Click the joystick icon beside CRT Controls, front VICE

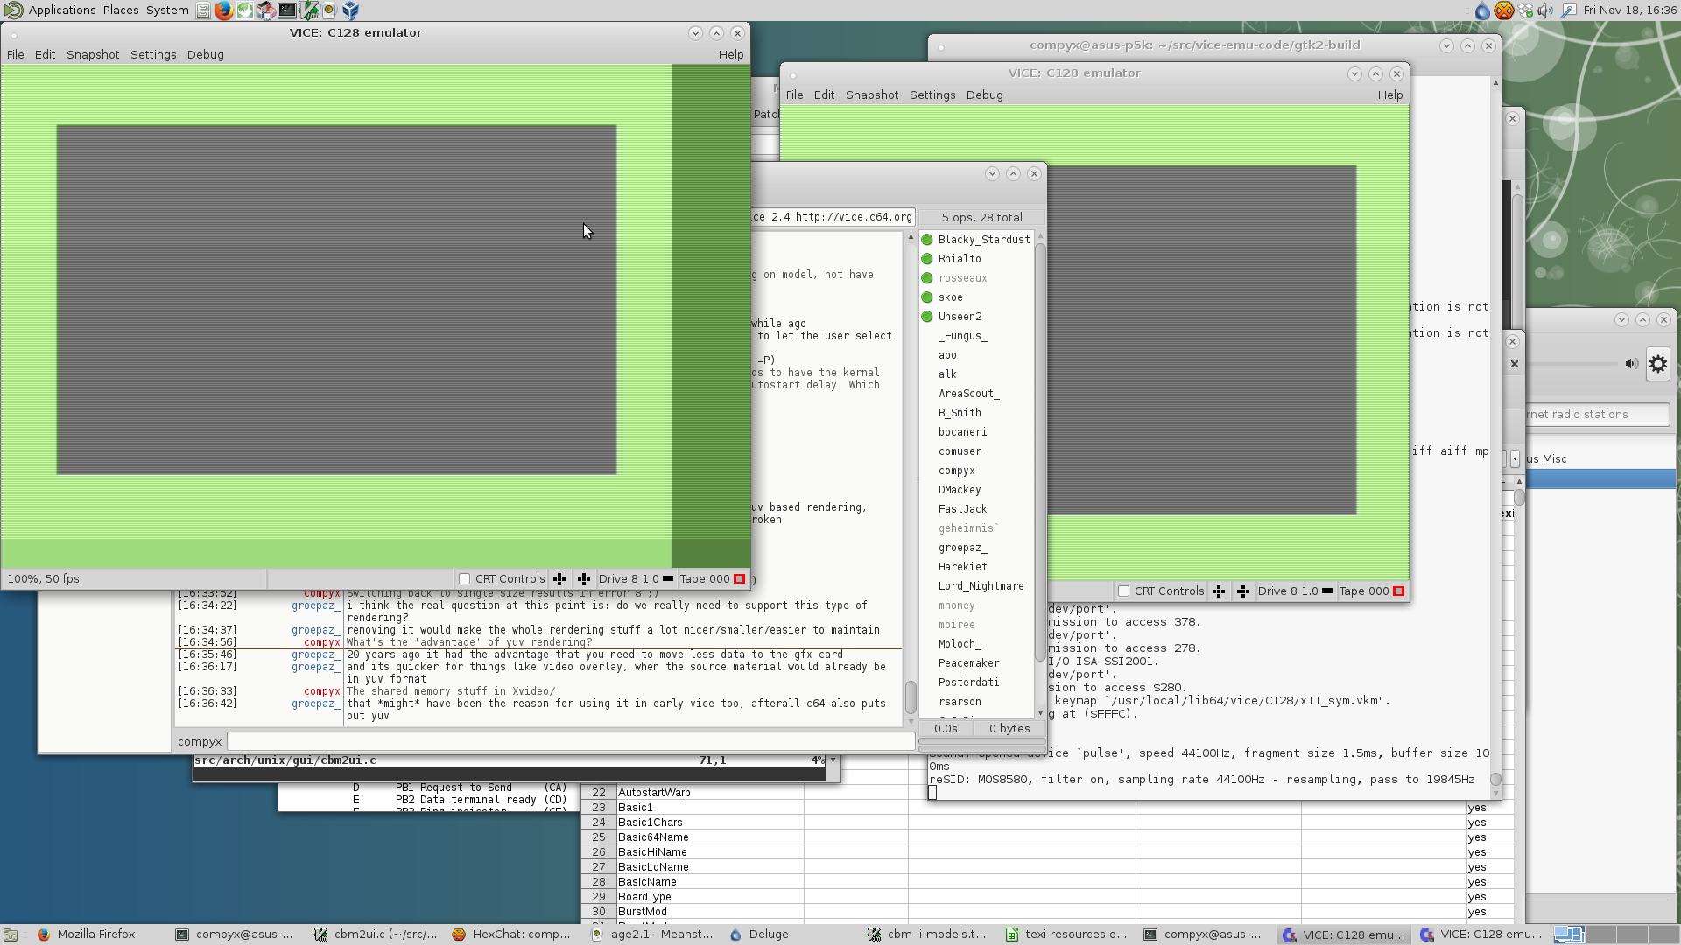559,579
